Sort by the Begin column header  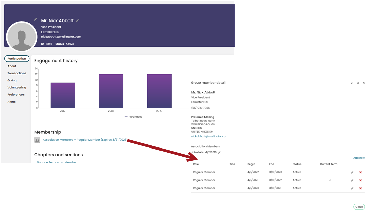[x=251, y=164]
